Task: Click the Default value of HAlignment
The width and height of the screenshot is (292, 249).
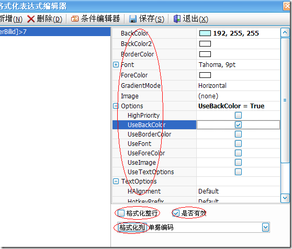Action: [209, 191]
